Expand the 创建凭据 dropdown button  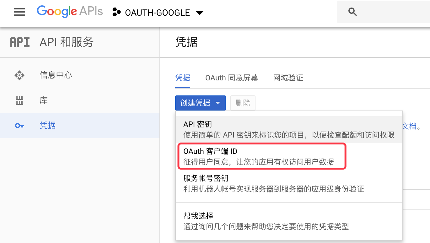point(201,103)
